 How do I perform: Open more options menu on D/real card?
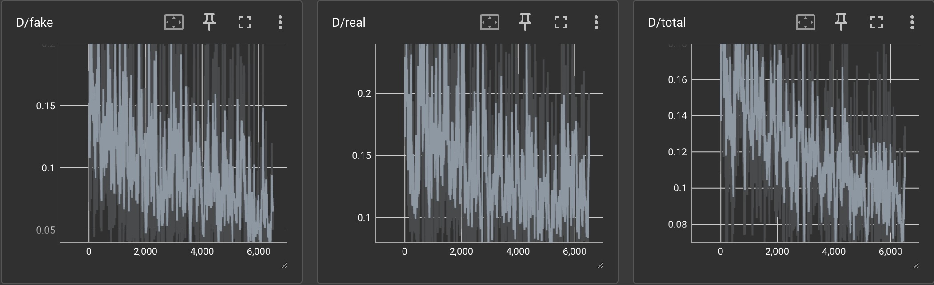pos(596,22)
